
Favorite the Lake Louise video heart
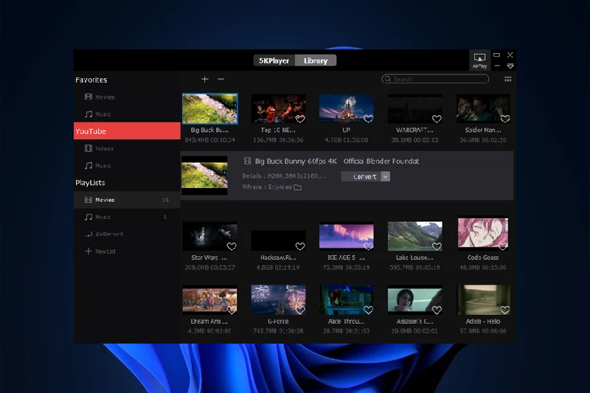[437, 246]
